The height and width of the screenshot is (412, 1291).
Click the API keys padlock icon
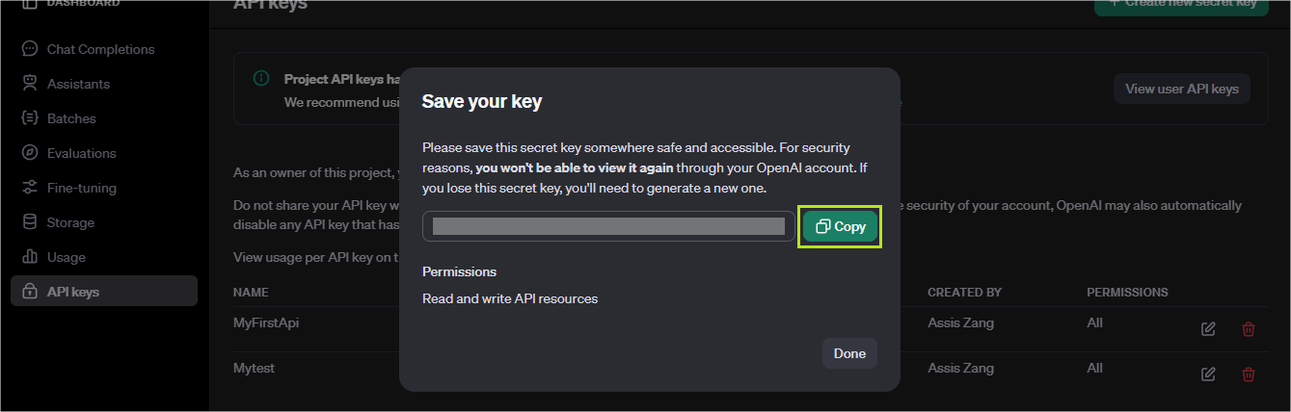pos(30,292)
